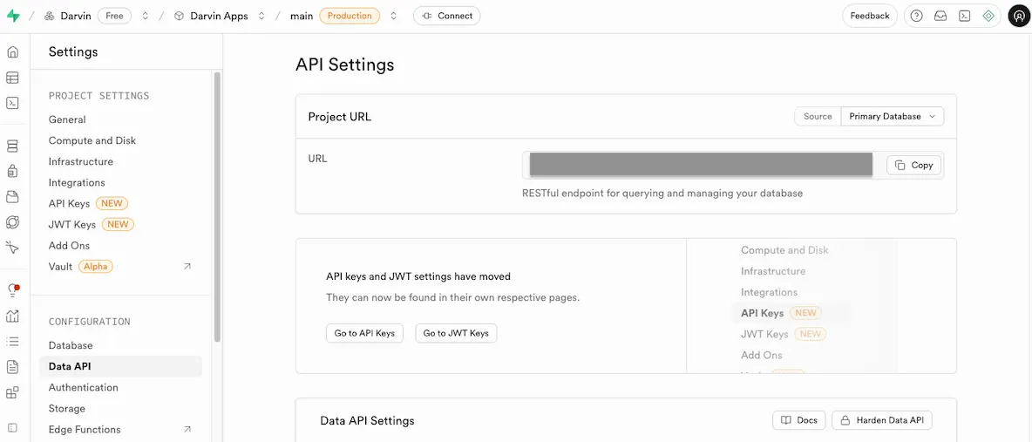This screenshot has height=442, width=1032.
Task: Click the Darvin organization breadcrumb
Action: [68, 16]
